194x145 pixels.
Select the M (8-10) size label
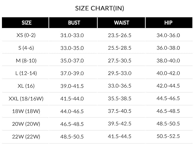[26, 61]
